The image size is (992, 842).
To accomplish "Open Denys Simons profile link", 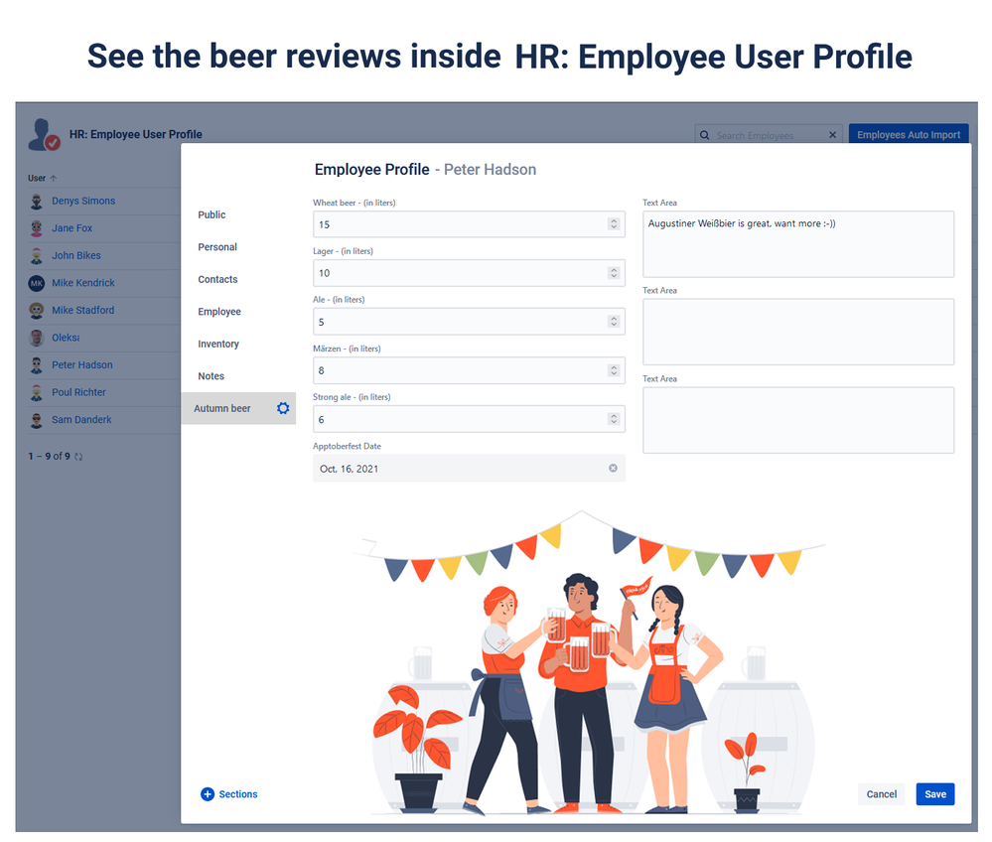I will click(x=83, y=201).
